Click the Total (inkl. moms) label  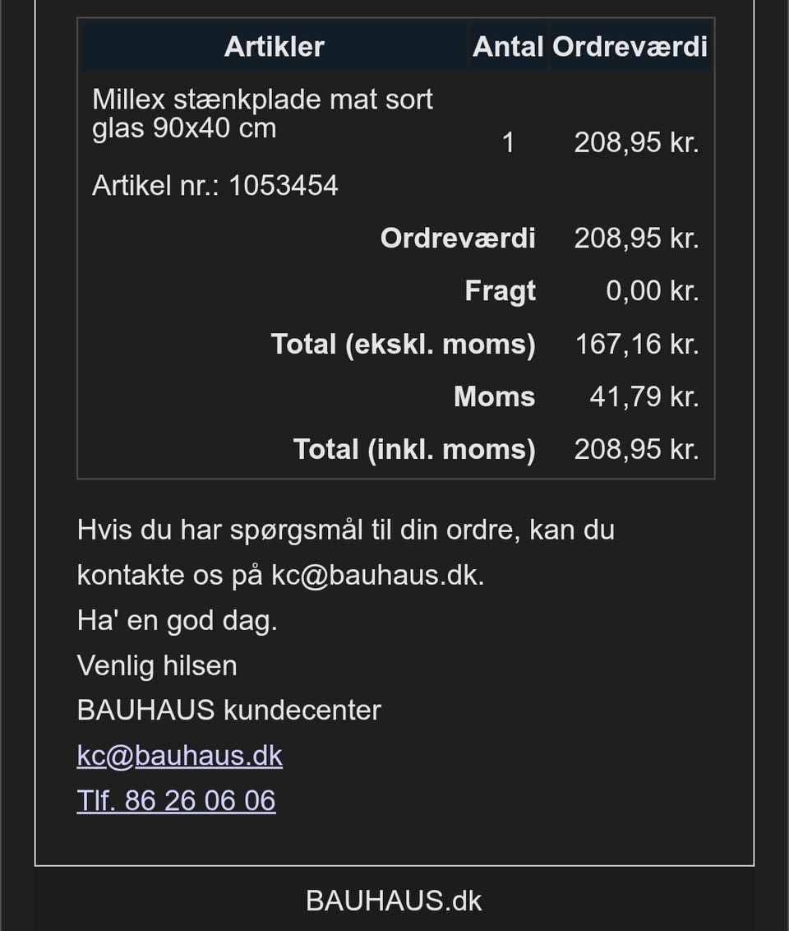coord(413,449)
